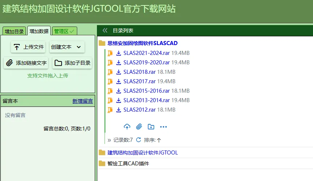Click the site title 建筑结构加固设计软件JGTOOL官方下载网站
313x181 pixels.
pyautogui.click(x=89, y=9)
